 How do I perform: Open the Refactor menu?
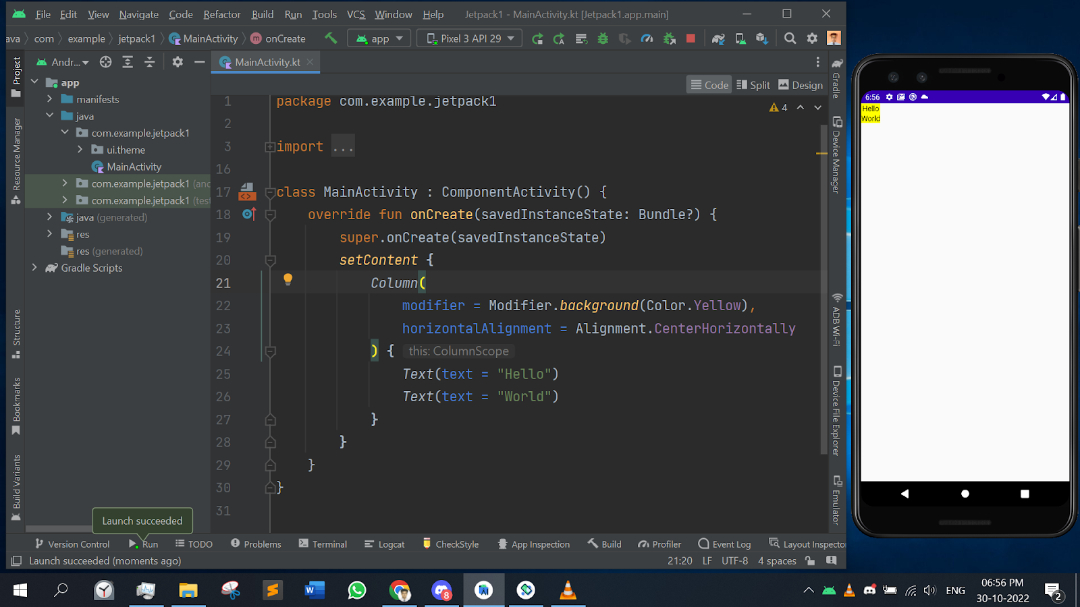click(222, 14)
